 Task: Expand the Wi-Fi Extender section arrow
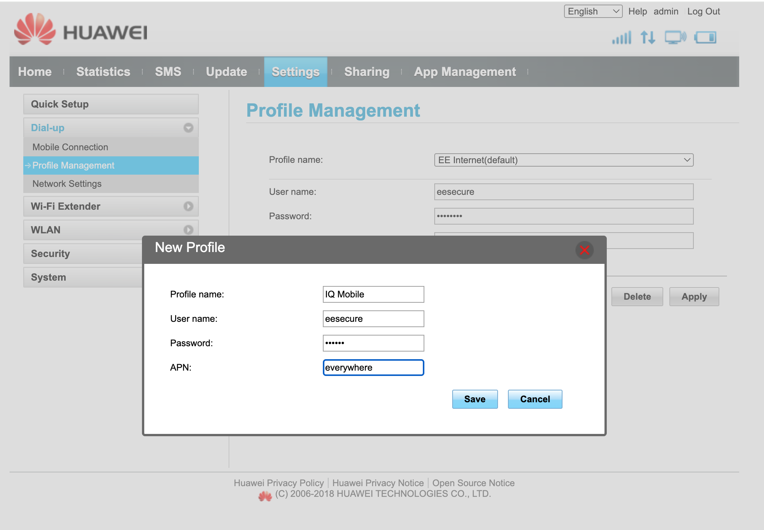pos(188,206)
